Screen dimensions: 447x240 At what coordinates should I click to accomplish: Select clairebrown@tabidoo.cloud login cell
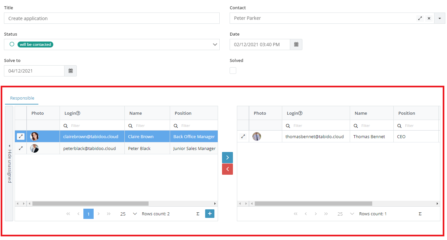[x=92, y=136]
